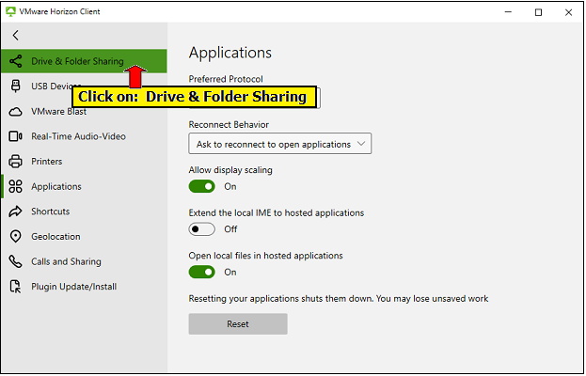The height and width of the screenshot is (376, 586).
Task: Click the Calls and Sharing phone icon
Action: [x=15, y=261]
